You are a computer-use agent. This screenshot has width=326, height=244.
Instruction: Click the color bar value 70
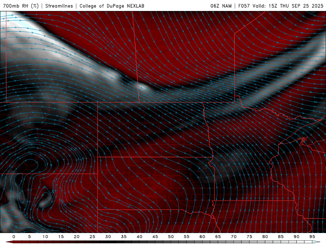[x=233, y=237]
